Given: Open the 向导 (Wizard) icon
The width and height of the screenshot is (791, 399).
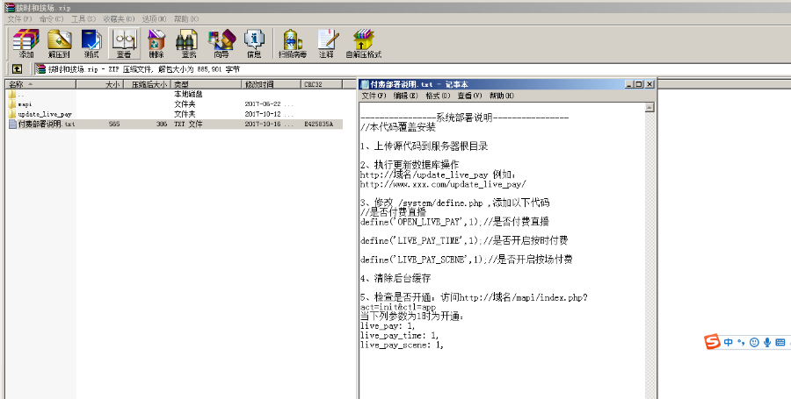Looking at the screenshot, I should click(x=221, y=43).
